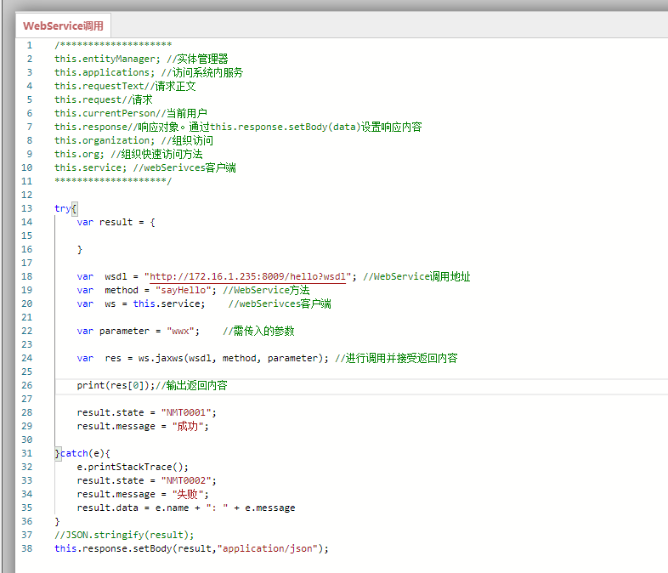Click this.service; comment on line 10

pyautogui.click(x=144, y=167)
